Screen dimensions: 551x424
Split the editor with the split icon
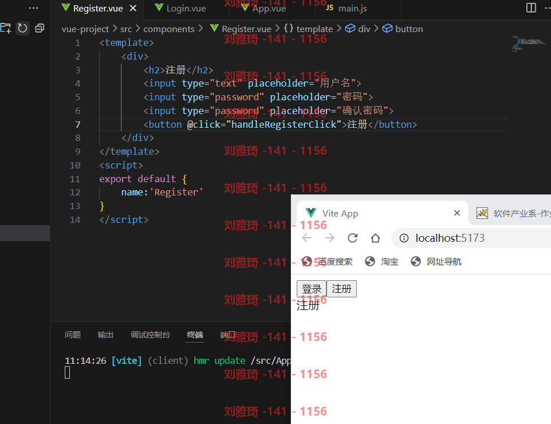tap(531, 7)
